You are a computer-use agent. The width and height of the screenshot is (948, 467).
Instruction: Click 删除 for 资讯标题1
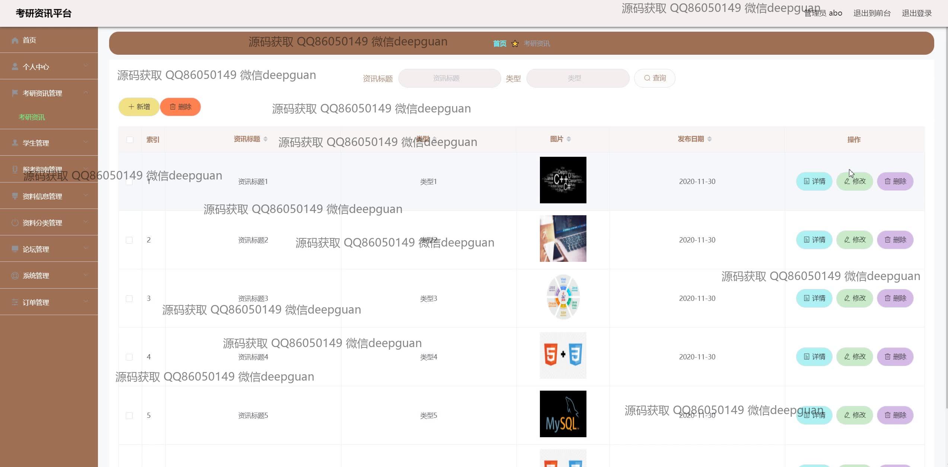tap(895, 181)
